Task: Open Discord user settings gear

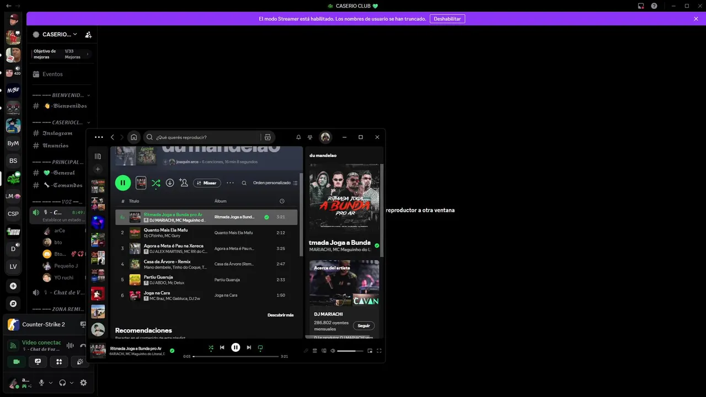Action: point(83,383)
